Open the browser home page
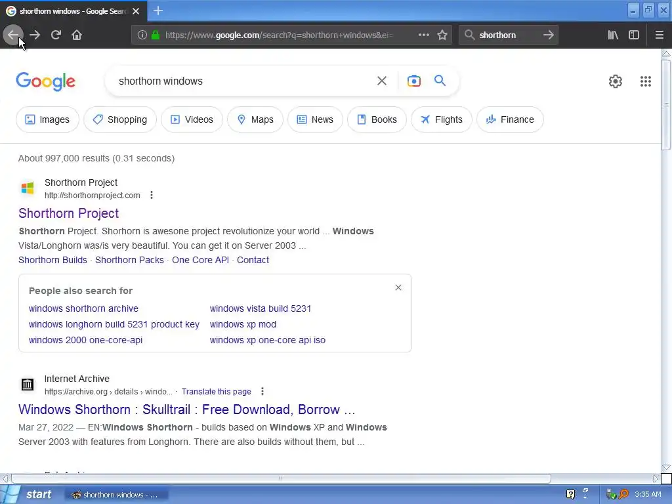The width and height of the screenshot is (672, 504). point(77,35)
